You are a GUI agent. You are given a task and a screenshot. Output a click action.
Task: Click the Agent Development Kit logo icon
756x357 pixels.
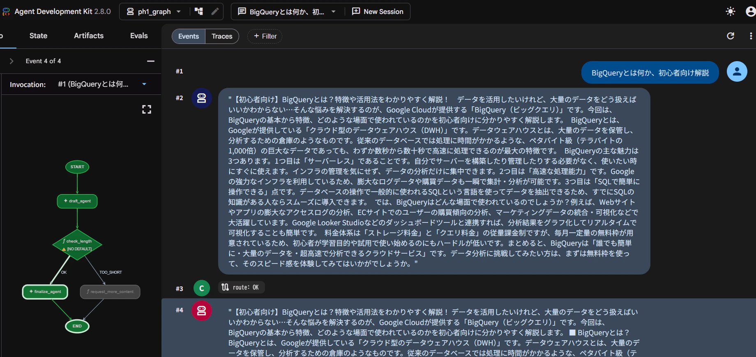point(6,11)
